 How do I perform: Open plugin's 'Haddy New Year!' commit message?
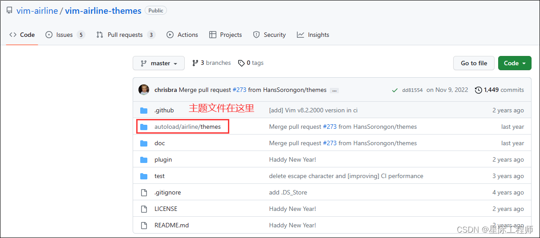(292, 159)
